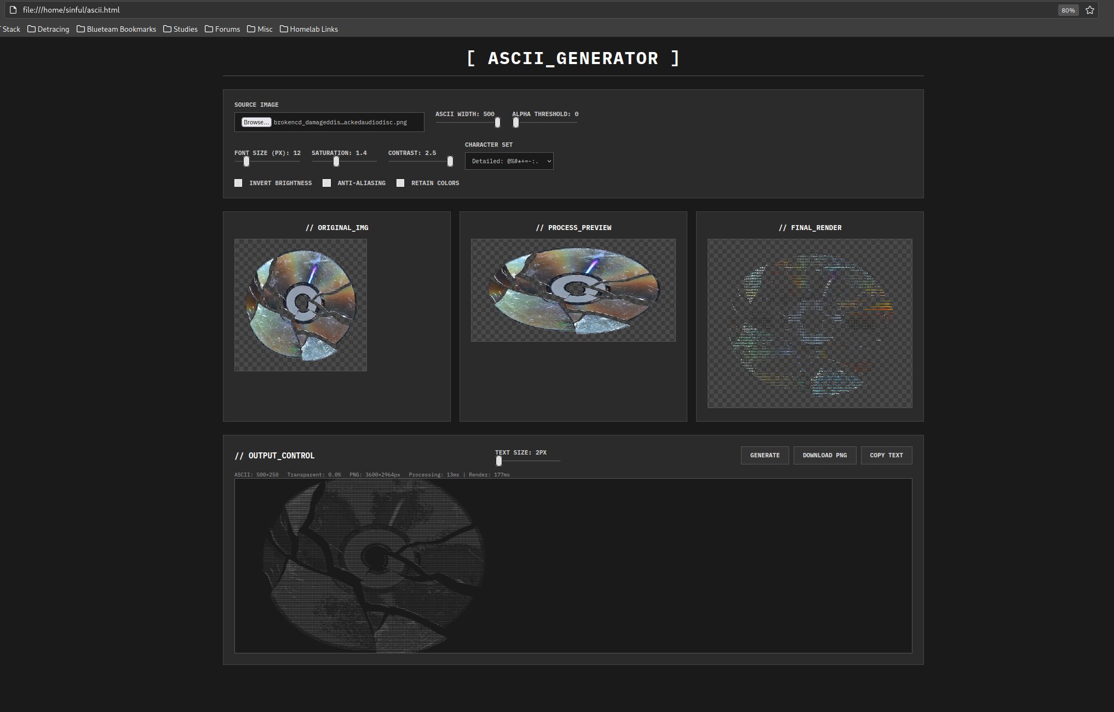Click the original broken CD image
This screenshot has width=1114, height=712.
point(301,305)
